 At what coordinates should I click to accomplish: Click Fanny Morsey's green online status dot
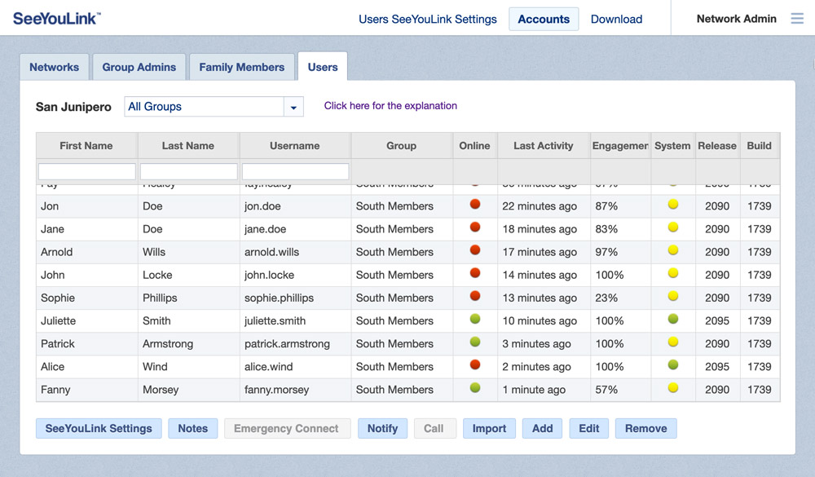[475, 387]
